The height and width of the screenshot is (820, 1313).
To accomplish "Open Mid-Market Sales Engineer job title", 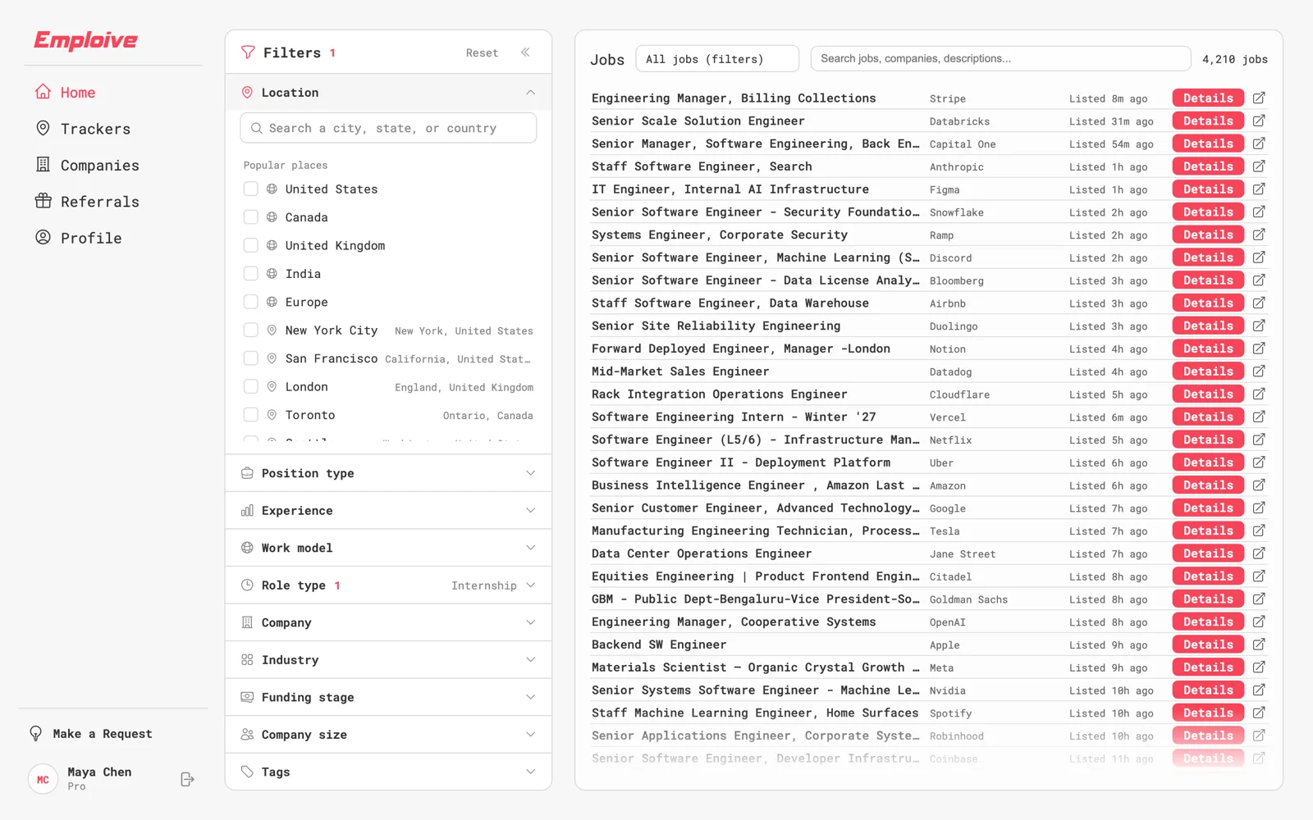I will pyautogui.click(x=680, y=371).
